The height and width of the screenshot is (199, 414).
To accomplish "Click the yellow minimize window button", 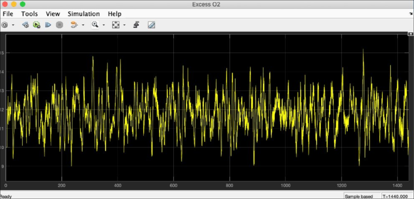I will coord(14,4).
